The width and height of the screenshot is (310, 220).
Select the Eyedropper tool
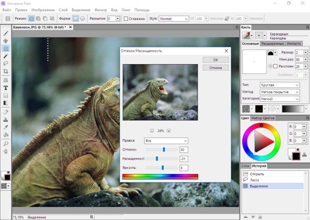[6, 127]
